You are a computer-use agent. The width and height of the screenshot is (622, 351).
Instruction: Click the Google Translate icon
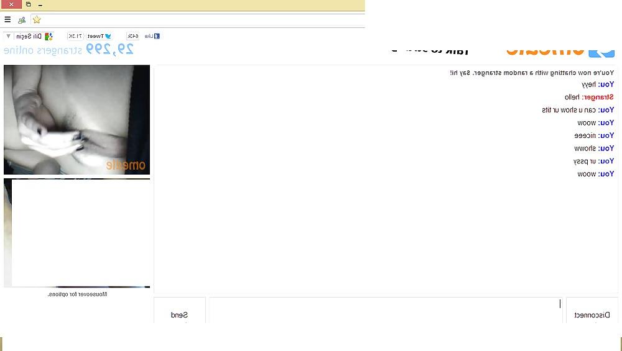click(49, 37)
